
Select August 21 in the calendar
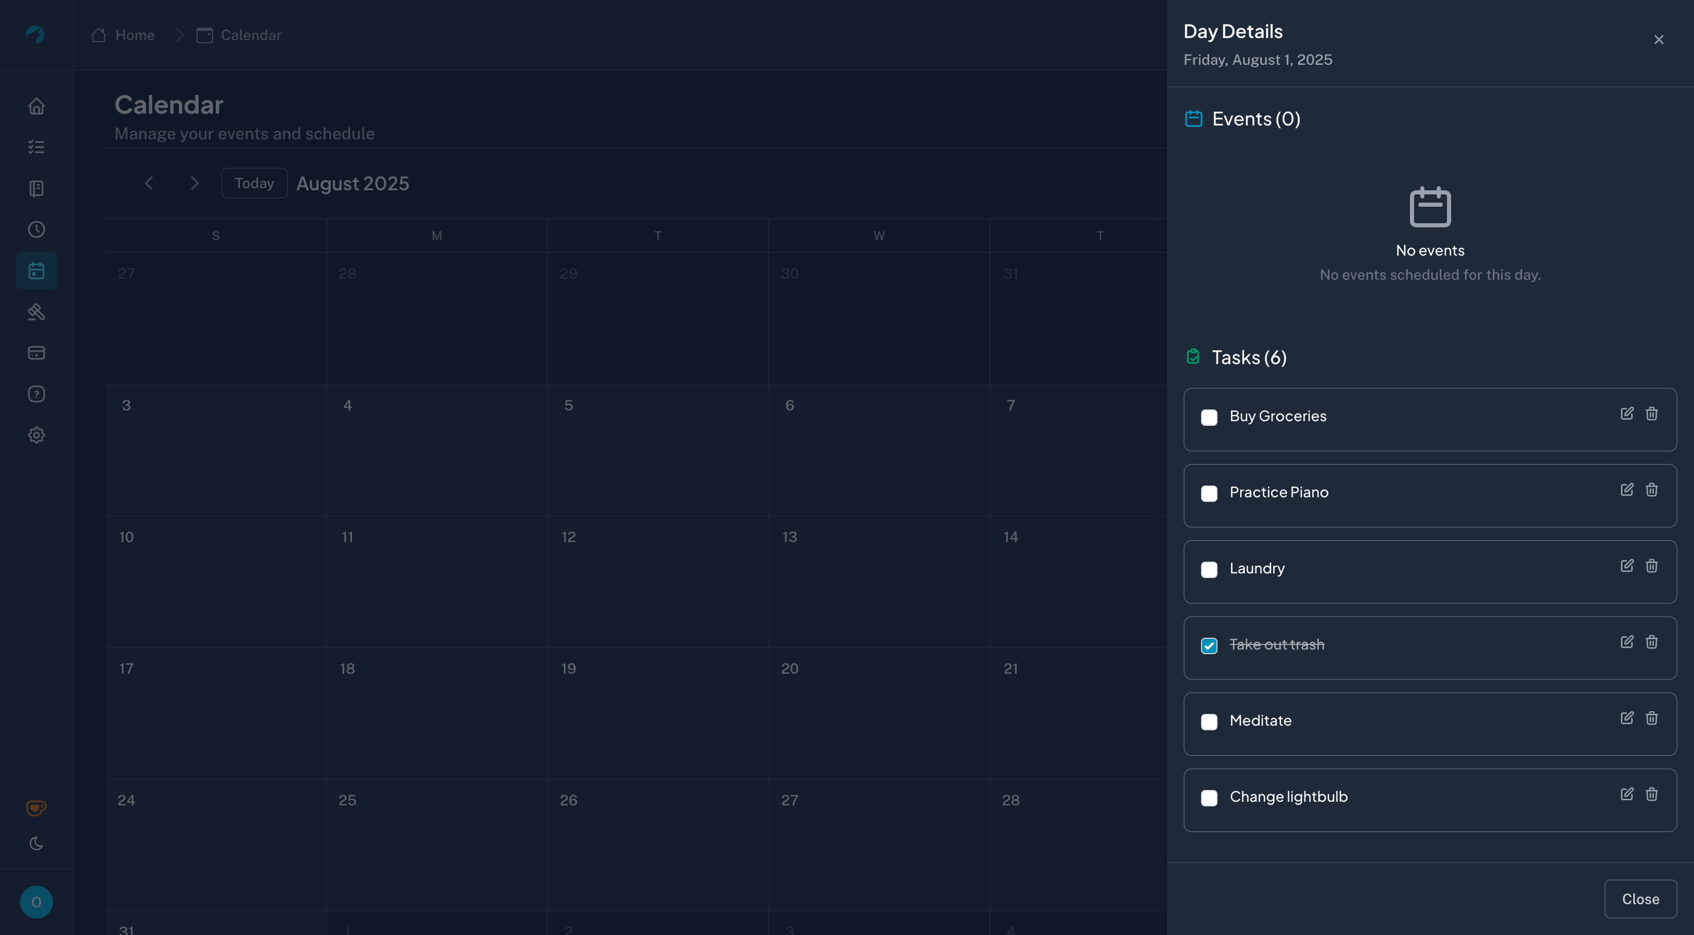[1079, 713]
